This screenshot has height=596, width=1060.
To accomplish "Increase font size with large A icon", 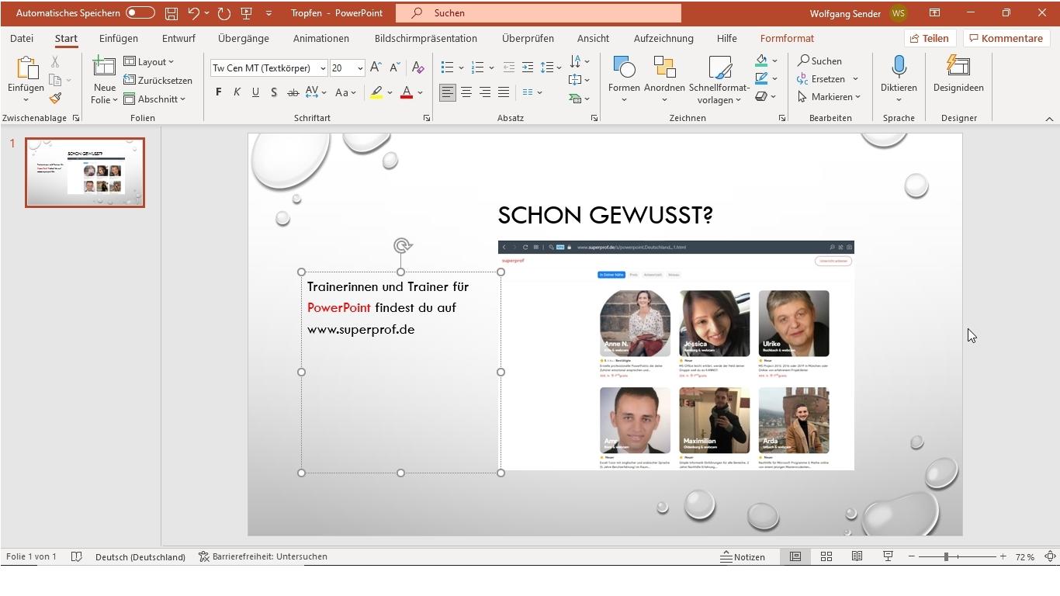I will [376, 68].
